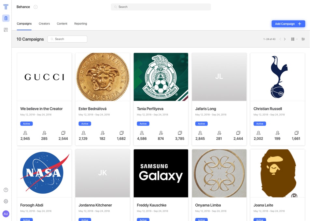Go to previous page arrow
This screenshot has width=310, height=221.
pos(280,39)
